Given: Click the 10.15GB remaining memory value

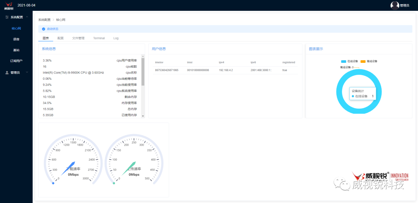Looking at the screenshot, I should (49, 97).
